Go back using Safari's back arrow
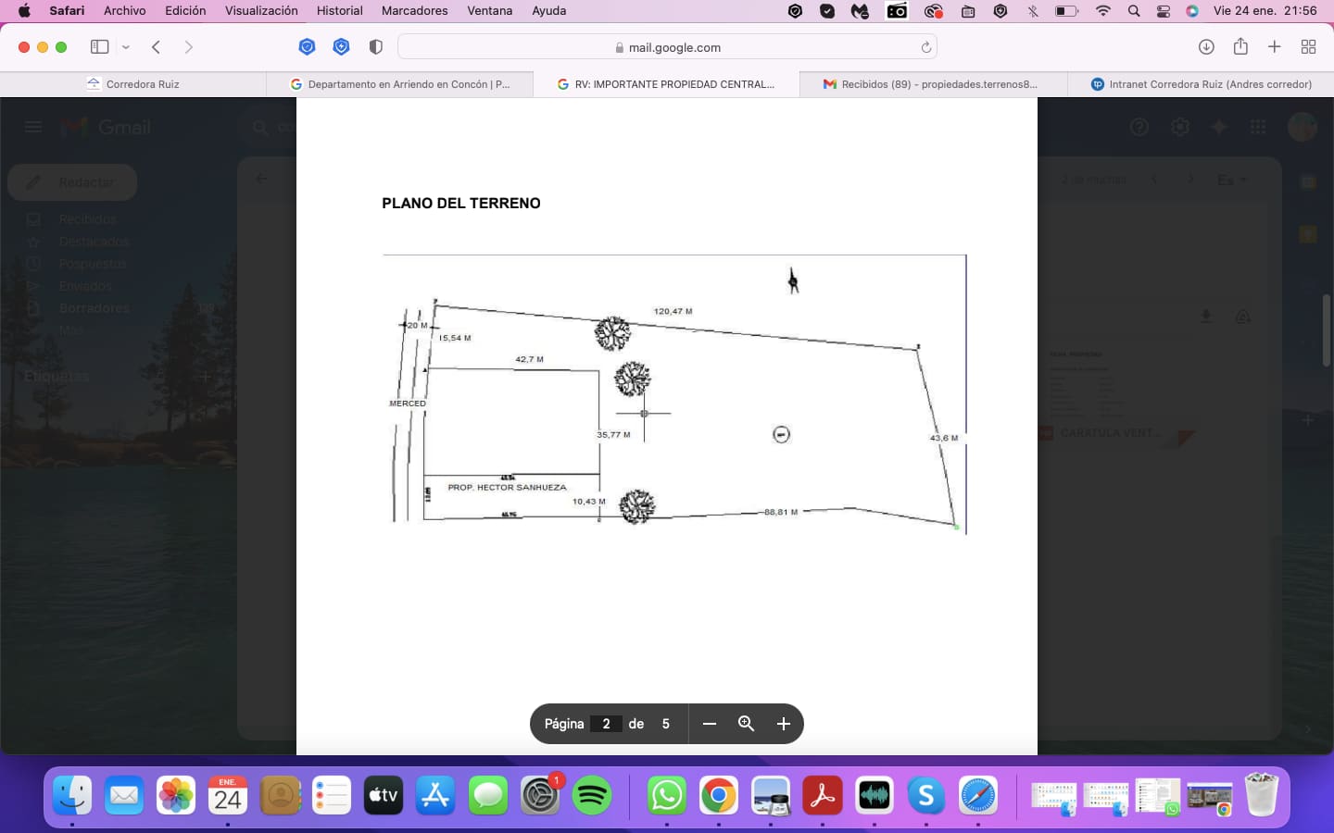Screen dimensions: 1334x833 point(157,47)
